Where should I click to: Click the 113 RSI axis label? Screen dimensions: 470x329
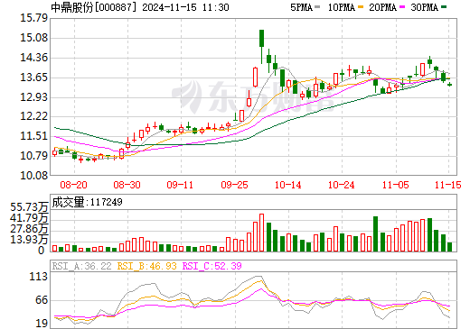pos(39,277)
